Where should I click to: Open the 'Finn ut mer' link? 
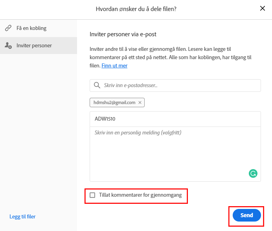(114, 65)
